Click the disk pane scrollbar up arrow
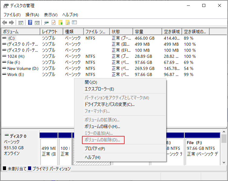The image size is (228, 181). tap(224, 132)
